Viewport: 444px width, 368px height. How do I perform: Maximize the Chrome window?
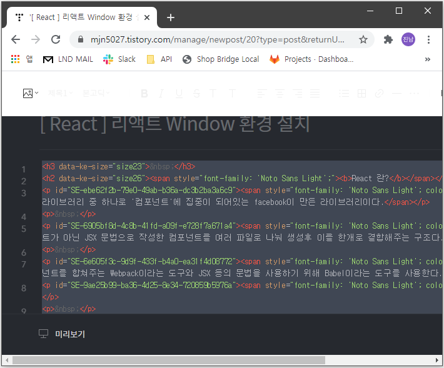[399, 11]
